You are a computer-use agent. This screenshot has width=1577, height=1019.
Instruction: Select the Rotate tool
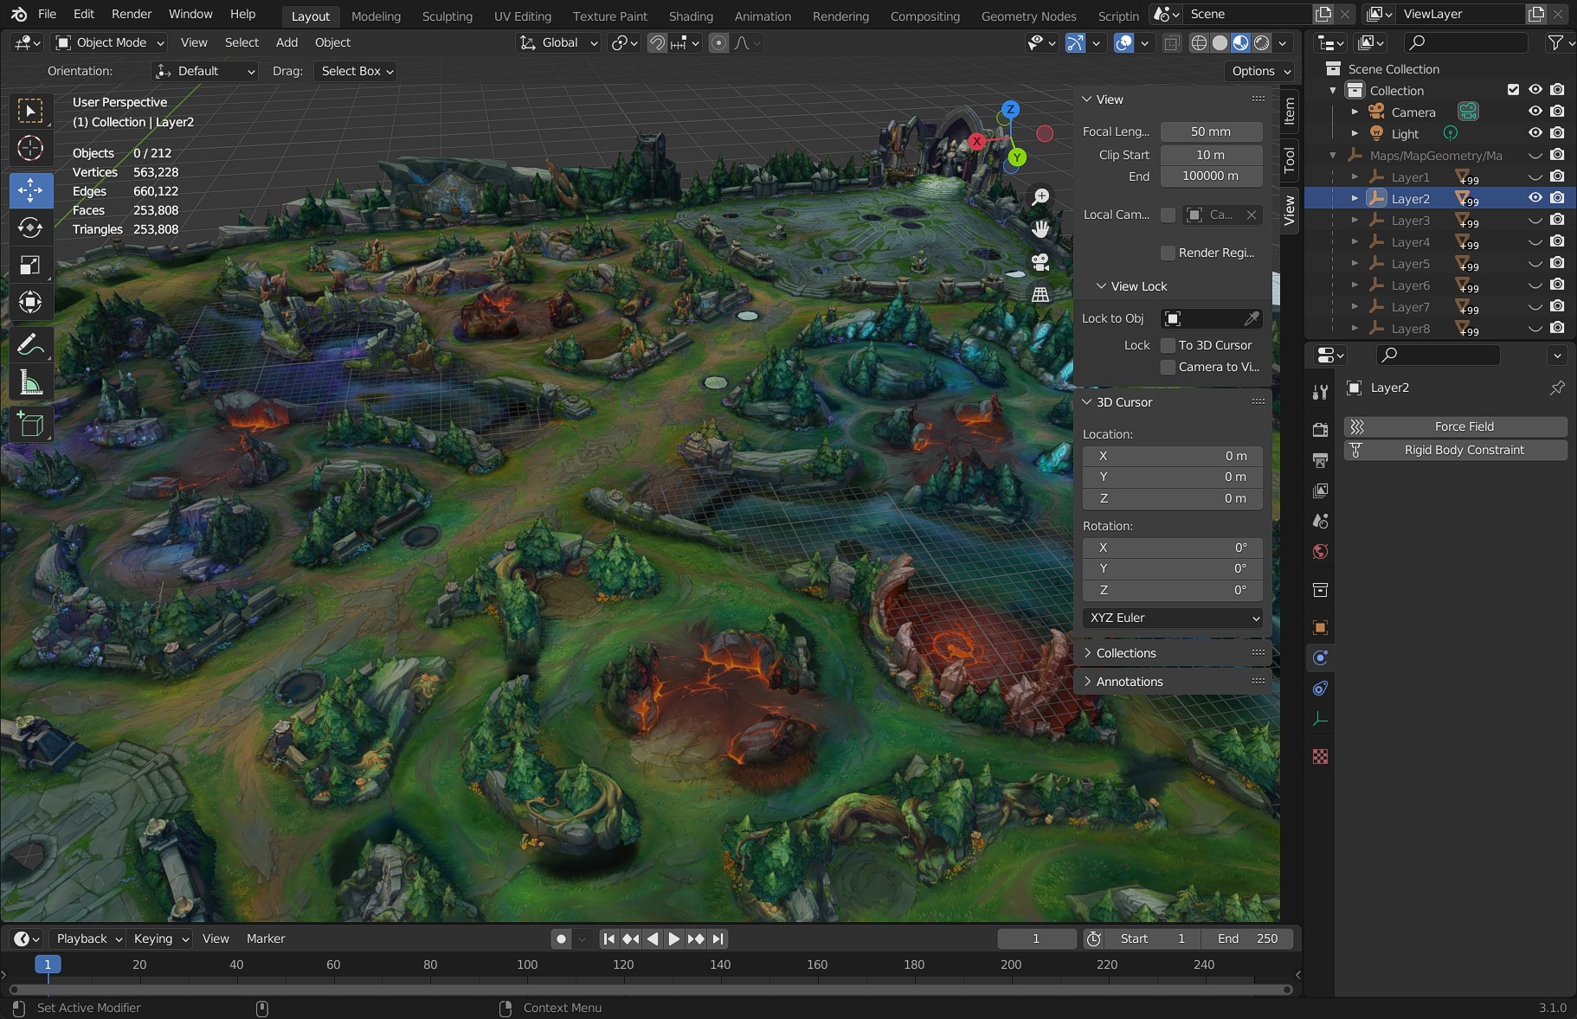click(x=30, y=228)
